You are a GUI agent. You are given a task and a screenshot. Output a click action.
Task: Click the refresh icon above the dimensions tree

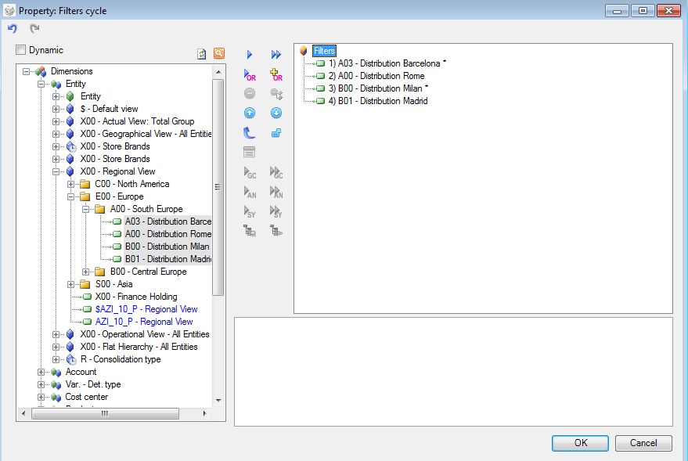201,54
